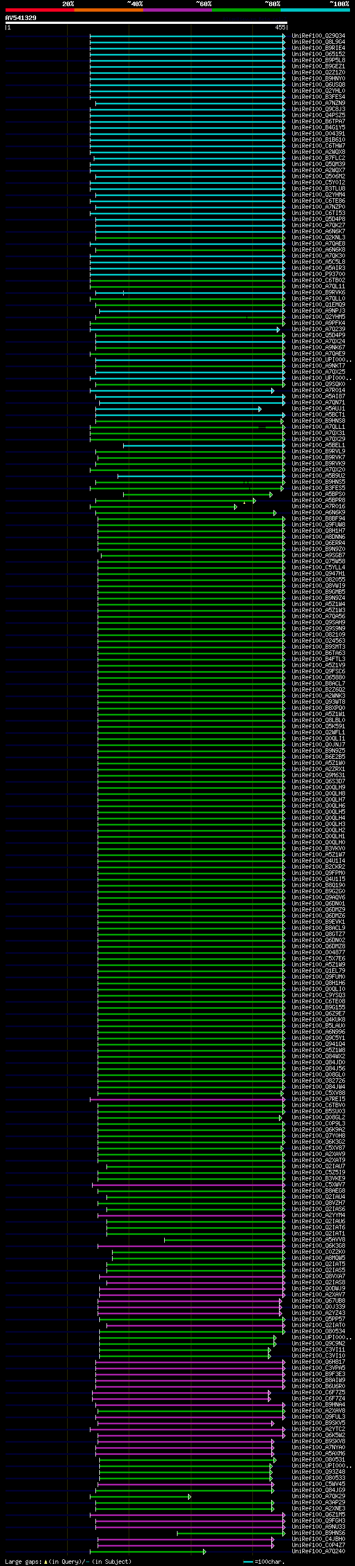Click hit label UniRef100_Q9C9N2
The width and height of the screenshot is (355, 1566).
point(318,1343)
